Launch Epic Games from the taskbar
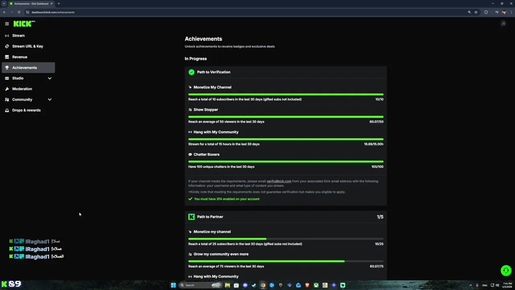The image size is (515, 290). (280, 285)
